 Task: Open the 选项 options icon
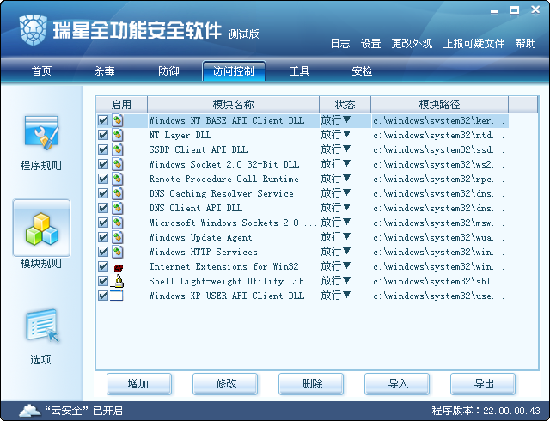pos(42,326)
